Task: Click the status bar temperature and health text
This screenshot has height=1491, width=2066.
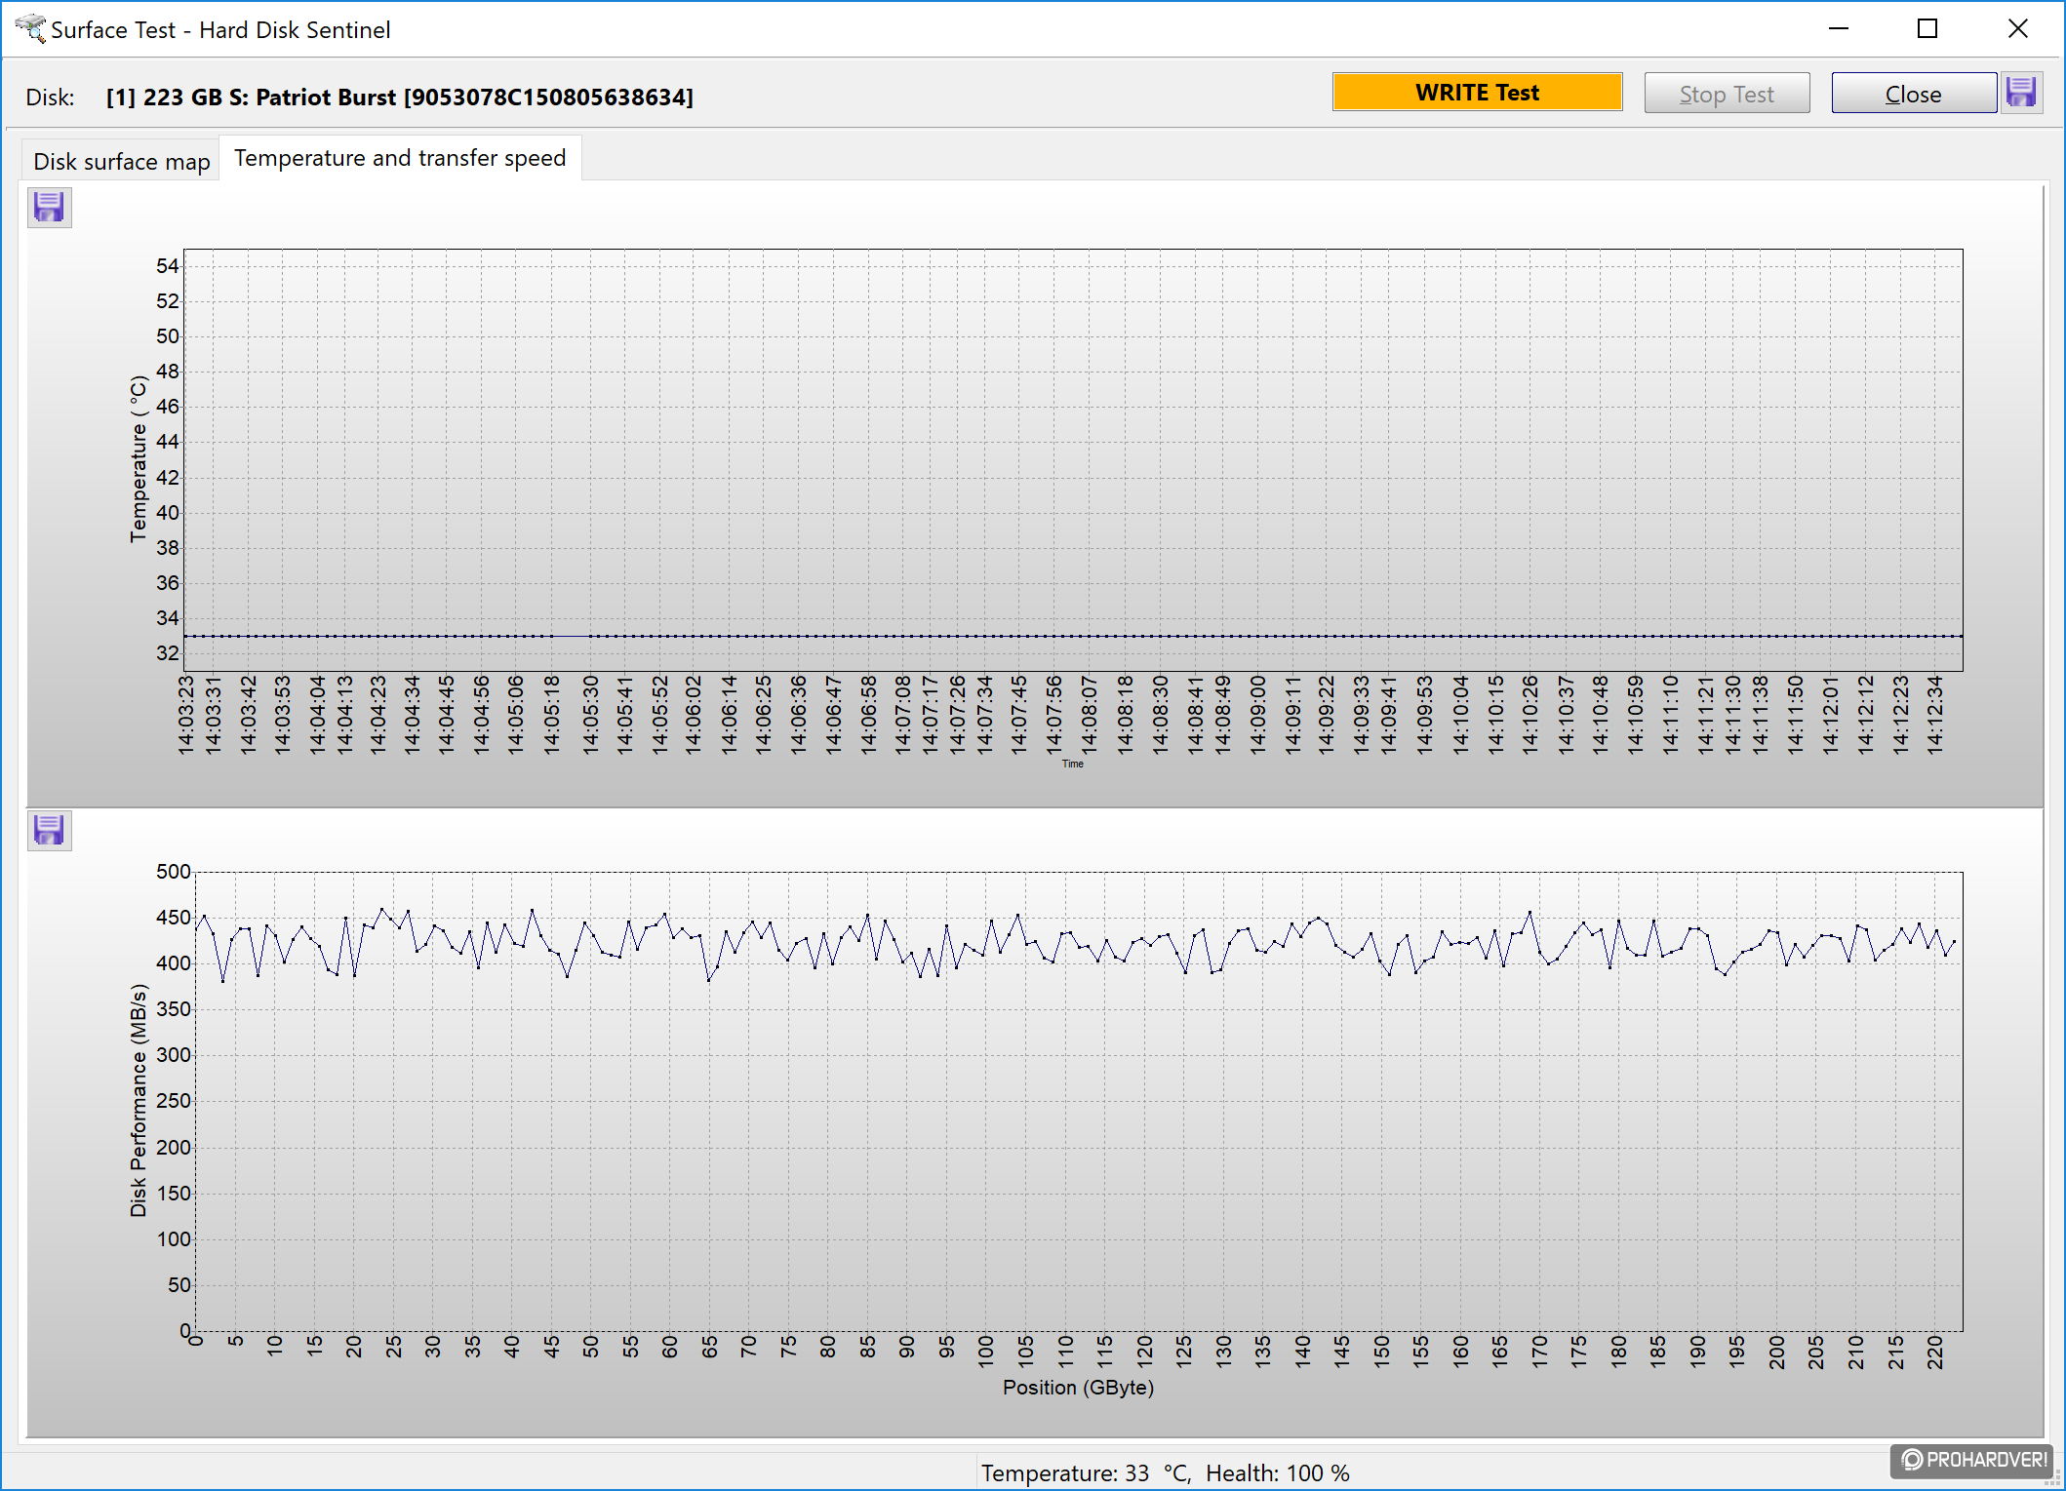Action: click(1165, 1472)
